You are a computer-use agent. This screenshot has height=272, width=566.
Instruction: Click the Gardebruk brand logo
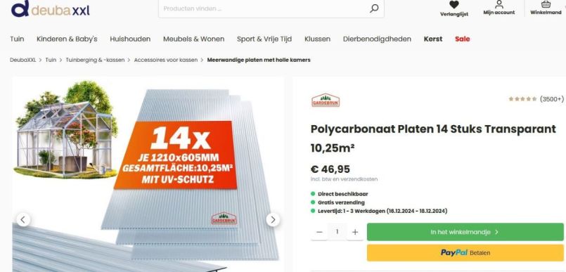(326, 100)
